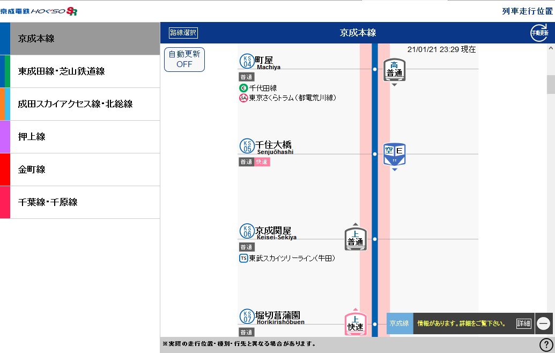Select the 高 普通 train at Machiya
555x353 pixels.
coord(394,70)
